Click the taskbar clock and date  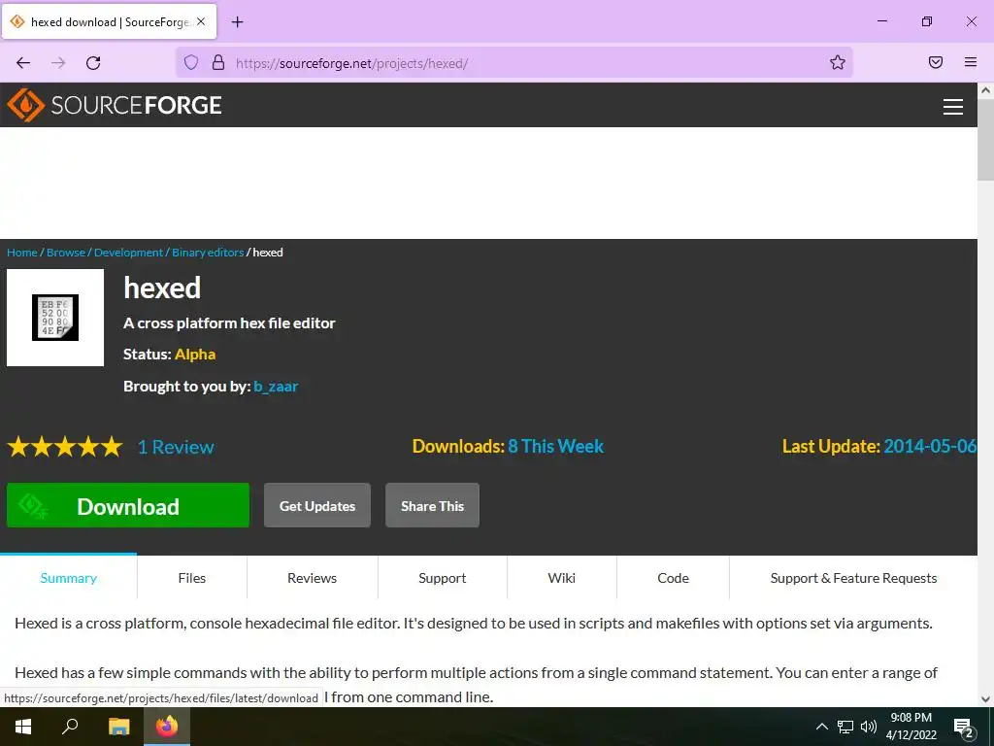tap(911, 727)
